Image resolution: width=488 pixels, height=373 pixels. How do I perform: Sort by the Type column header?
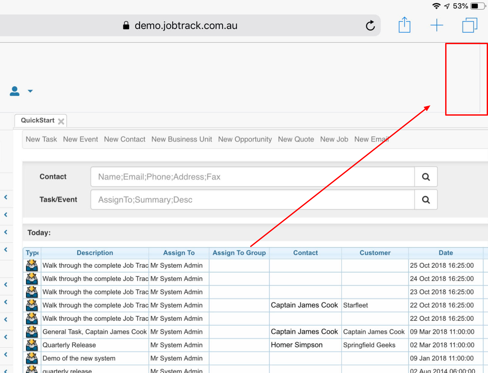point(32,253)
